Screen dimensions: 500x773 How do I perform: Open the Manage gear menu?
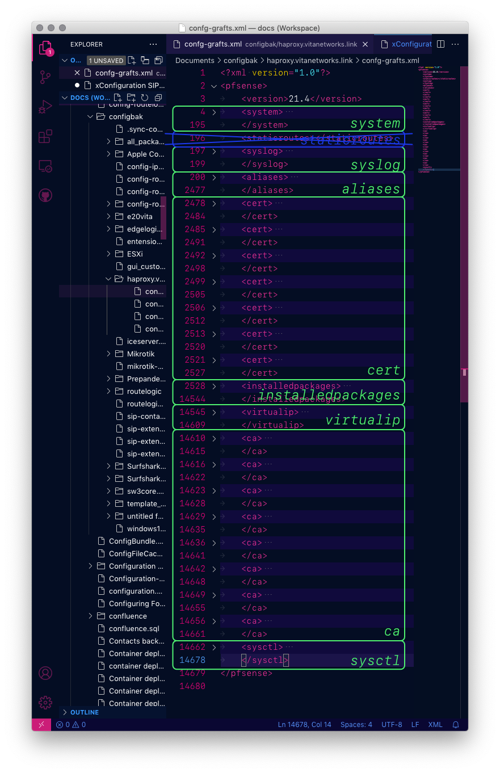click(x=45, y=703)
